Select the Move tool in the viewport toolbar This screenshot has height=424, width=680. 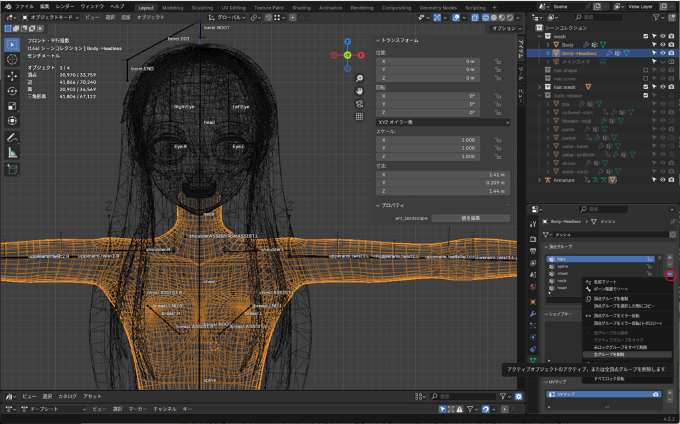(x=12, y=75)
